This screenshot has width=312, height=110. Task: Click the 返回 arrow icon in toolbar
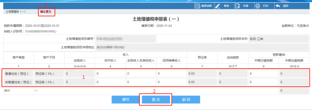(x=278, y=6)
